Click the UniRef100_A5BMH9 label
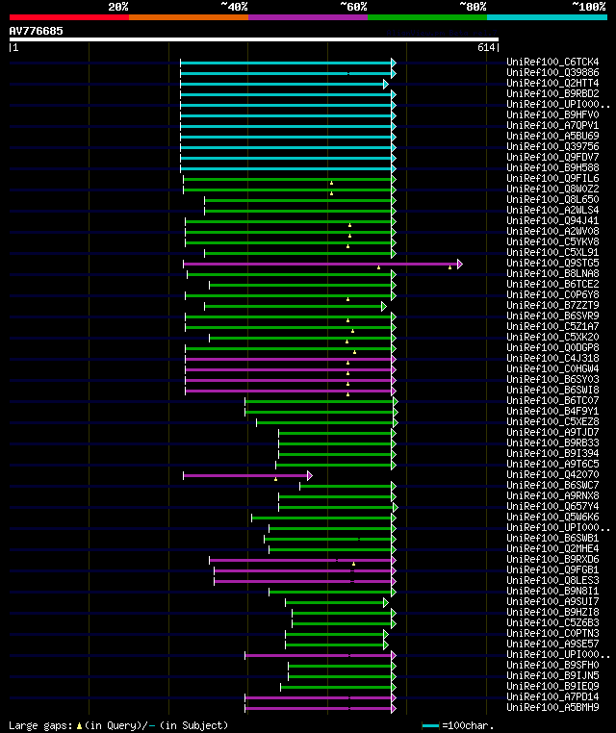Viewport: 616px width, 733px height. click(552, 707)
